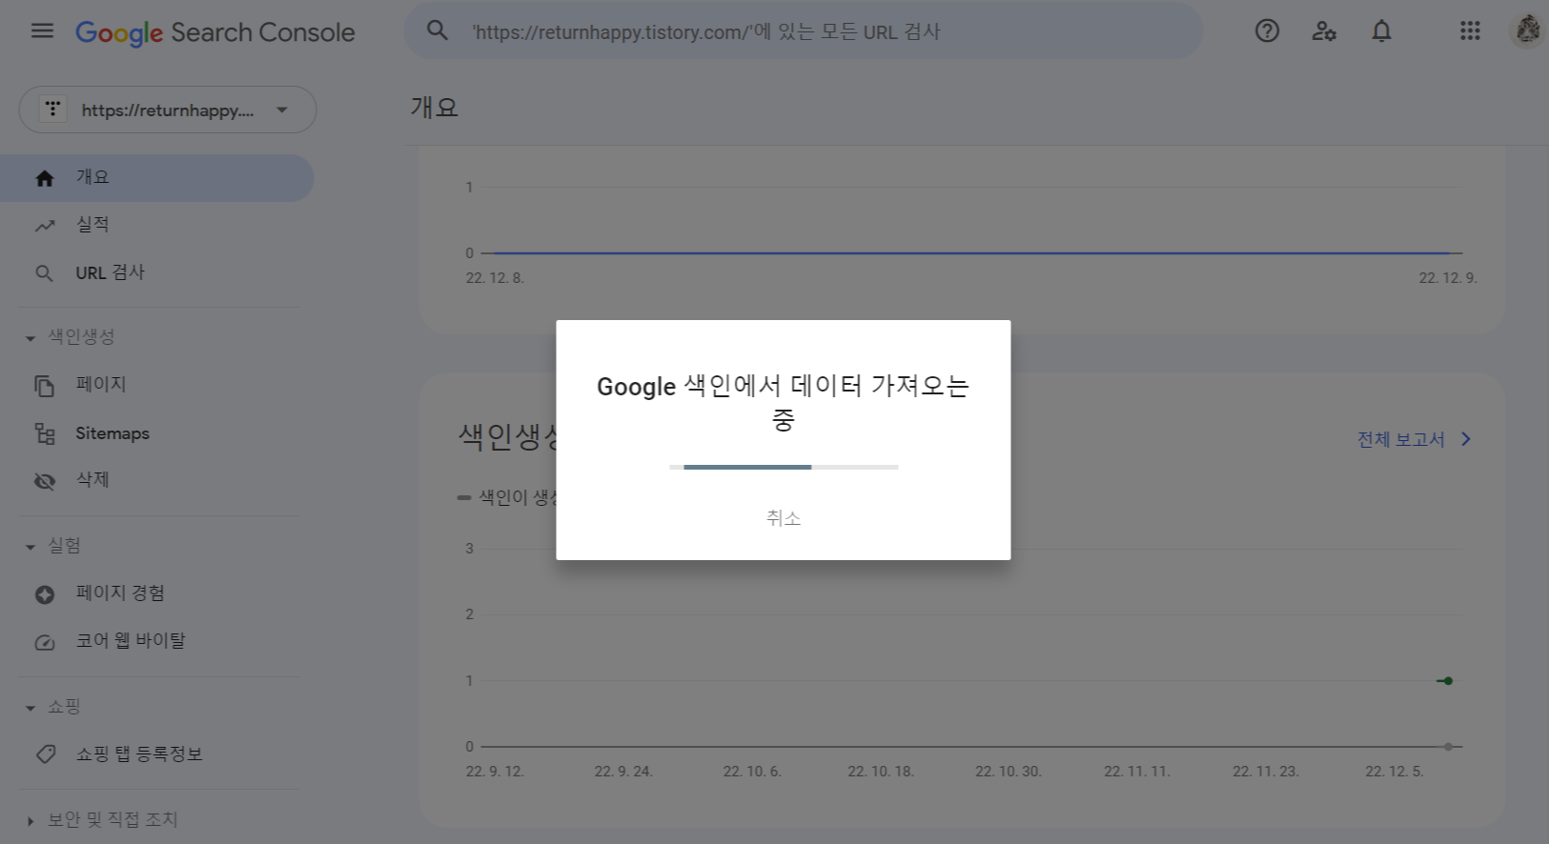The image size is (1549, 844).
Task: Click the green data point on indexing chart
Action: (x=1448, y=681)
